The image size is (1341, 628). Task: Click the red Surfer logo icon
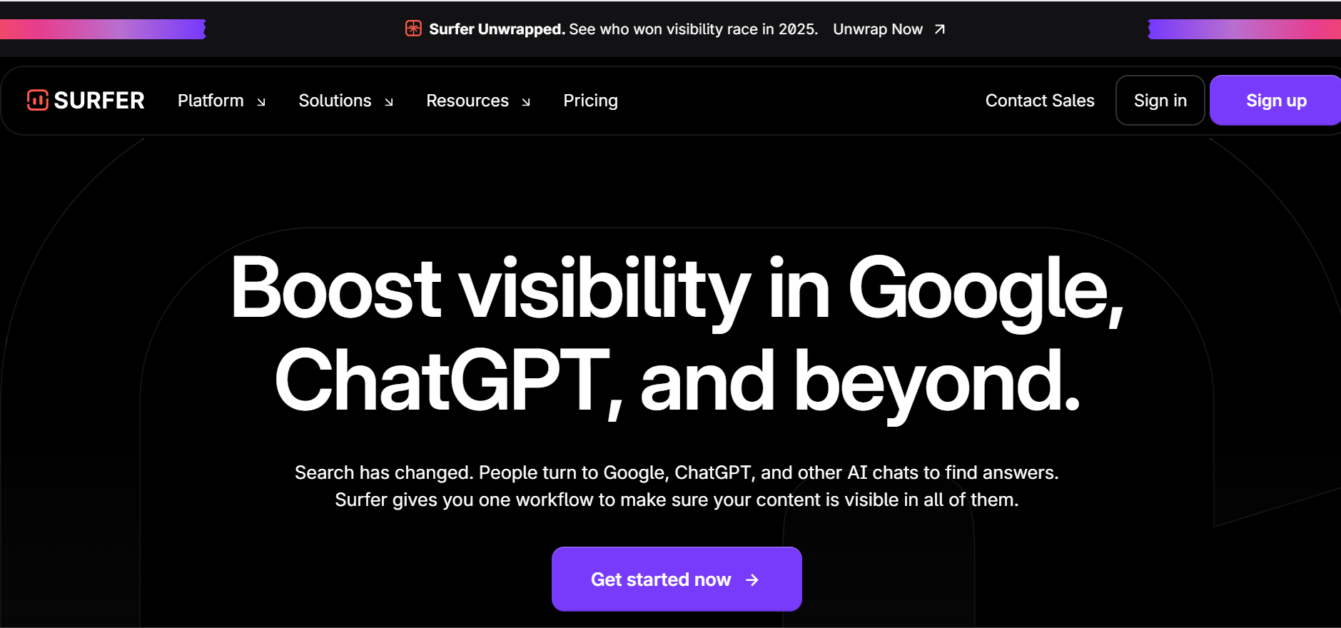(37, 101)
